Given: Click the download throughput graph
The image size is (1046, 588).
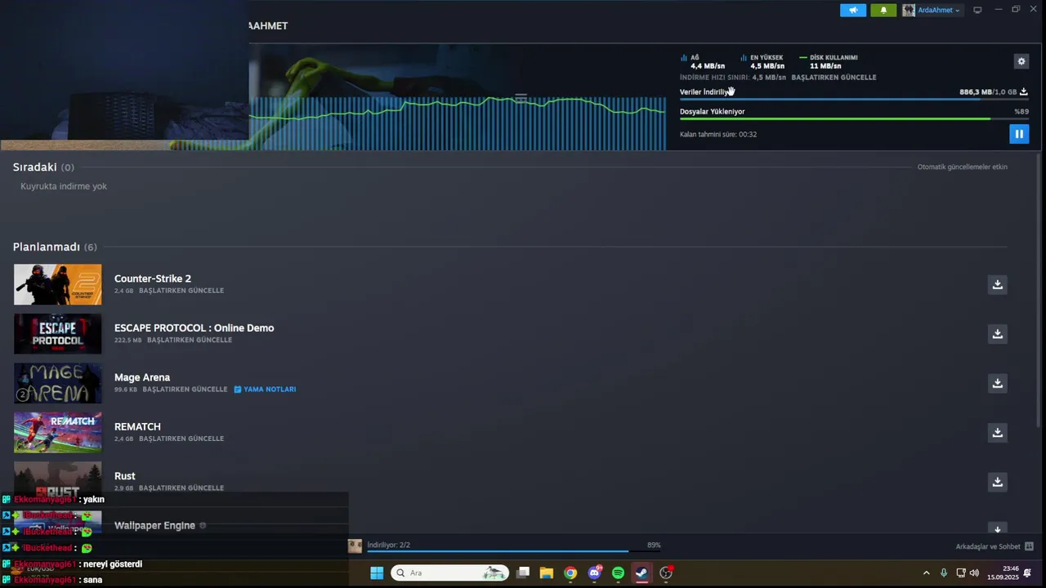Looking at the screenshot, I should tap(458, 122).
